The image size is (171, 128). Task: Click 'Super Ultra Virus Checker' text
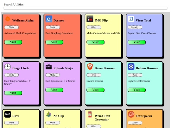click(x=142, y=33)
